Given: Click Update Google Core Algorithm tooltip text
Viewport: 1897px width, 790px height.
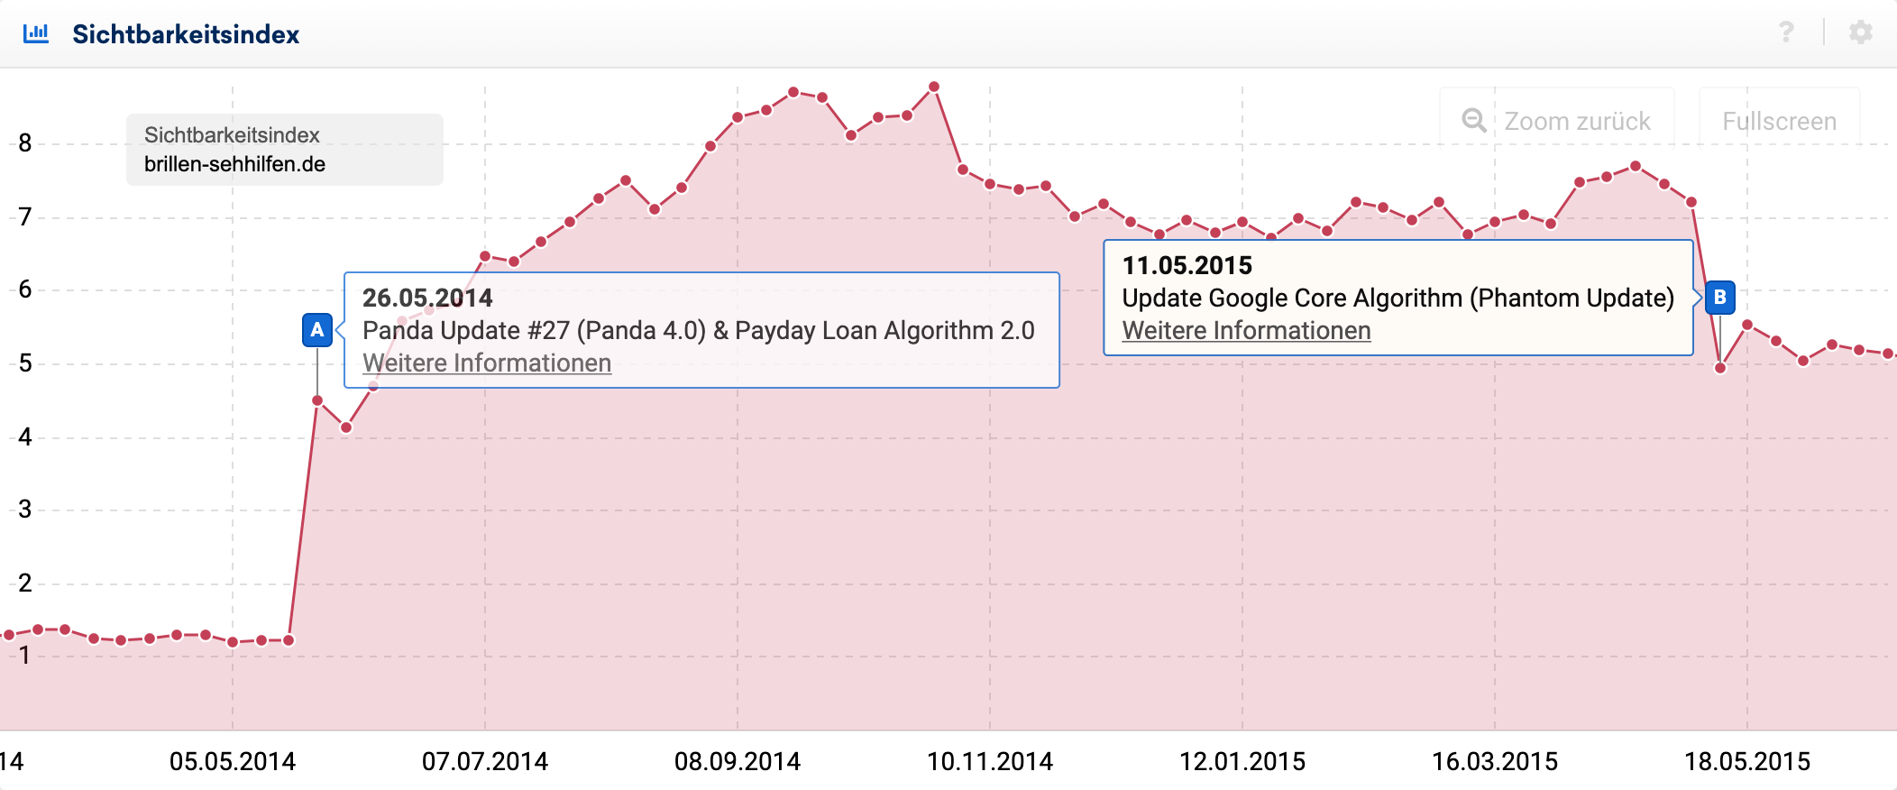Looking at the screenshot, I should coord(1398,298).
